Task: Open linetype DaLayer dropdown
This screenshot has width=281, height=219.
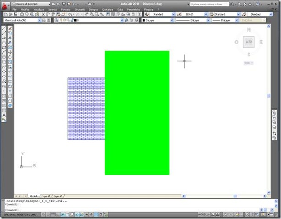Action: (x=208, y=20)
